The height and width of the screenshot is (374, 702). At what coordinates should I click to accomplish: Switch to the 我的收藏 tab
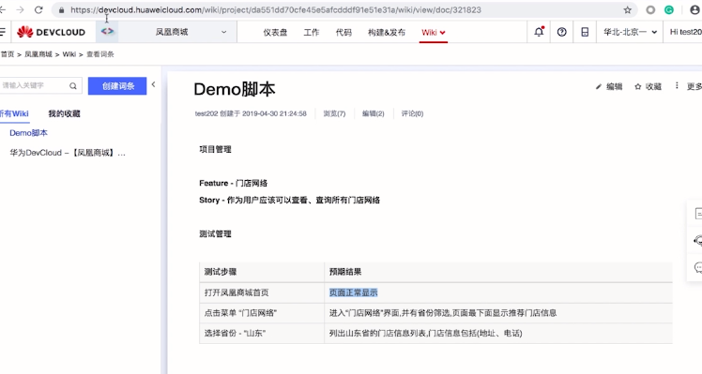click(64, 113)
